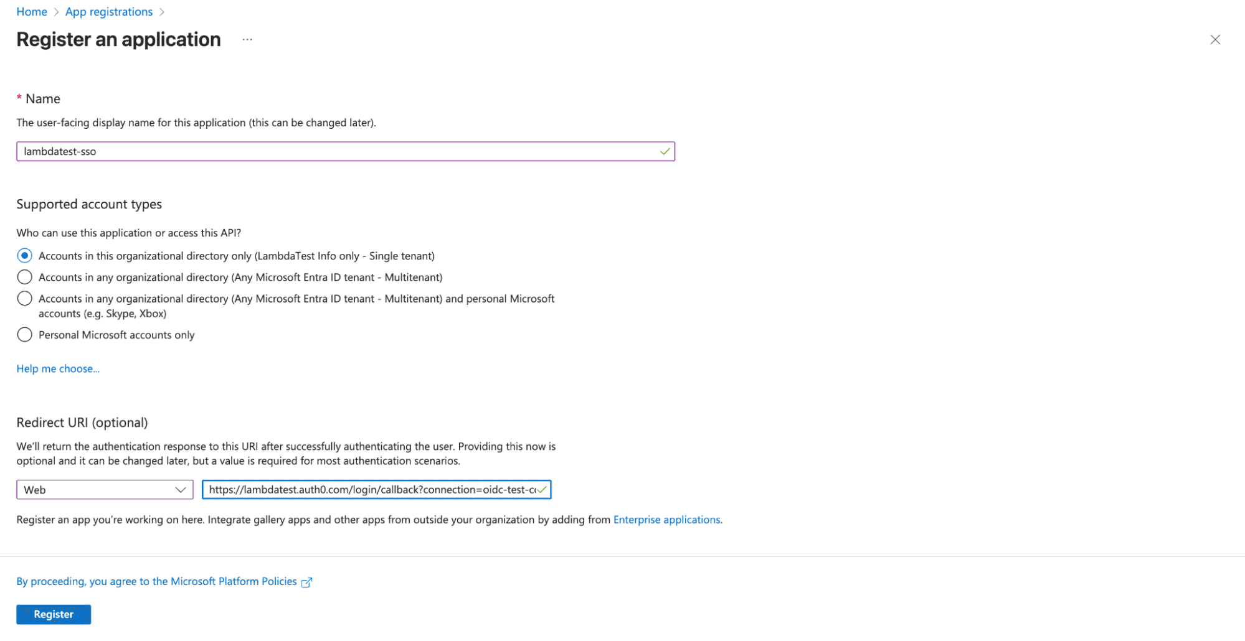
Task: Click the Redirect URI text field
Action: 374,490
